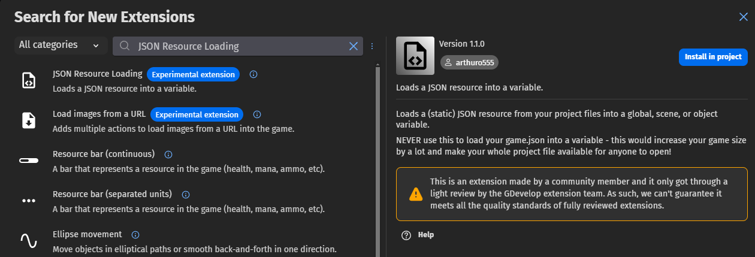This screenshot has height=257, width=755.
Task: Click the warning triangle icon
Action: click(416, 194)
